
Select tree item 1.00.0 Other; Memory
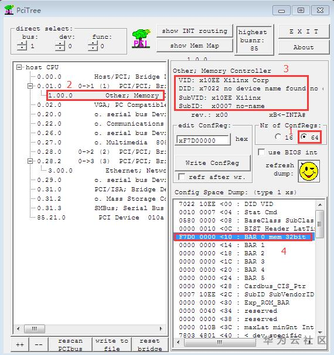point(105,95)
